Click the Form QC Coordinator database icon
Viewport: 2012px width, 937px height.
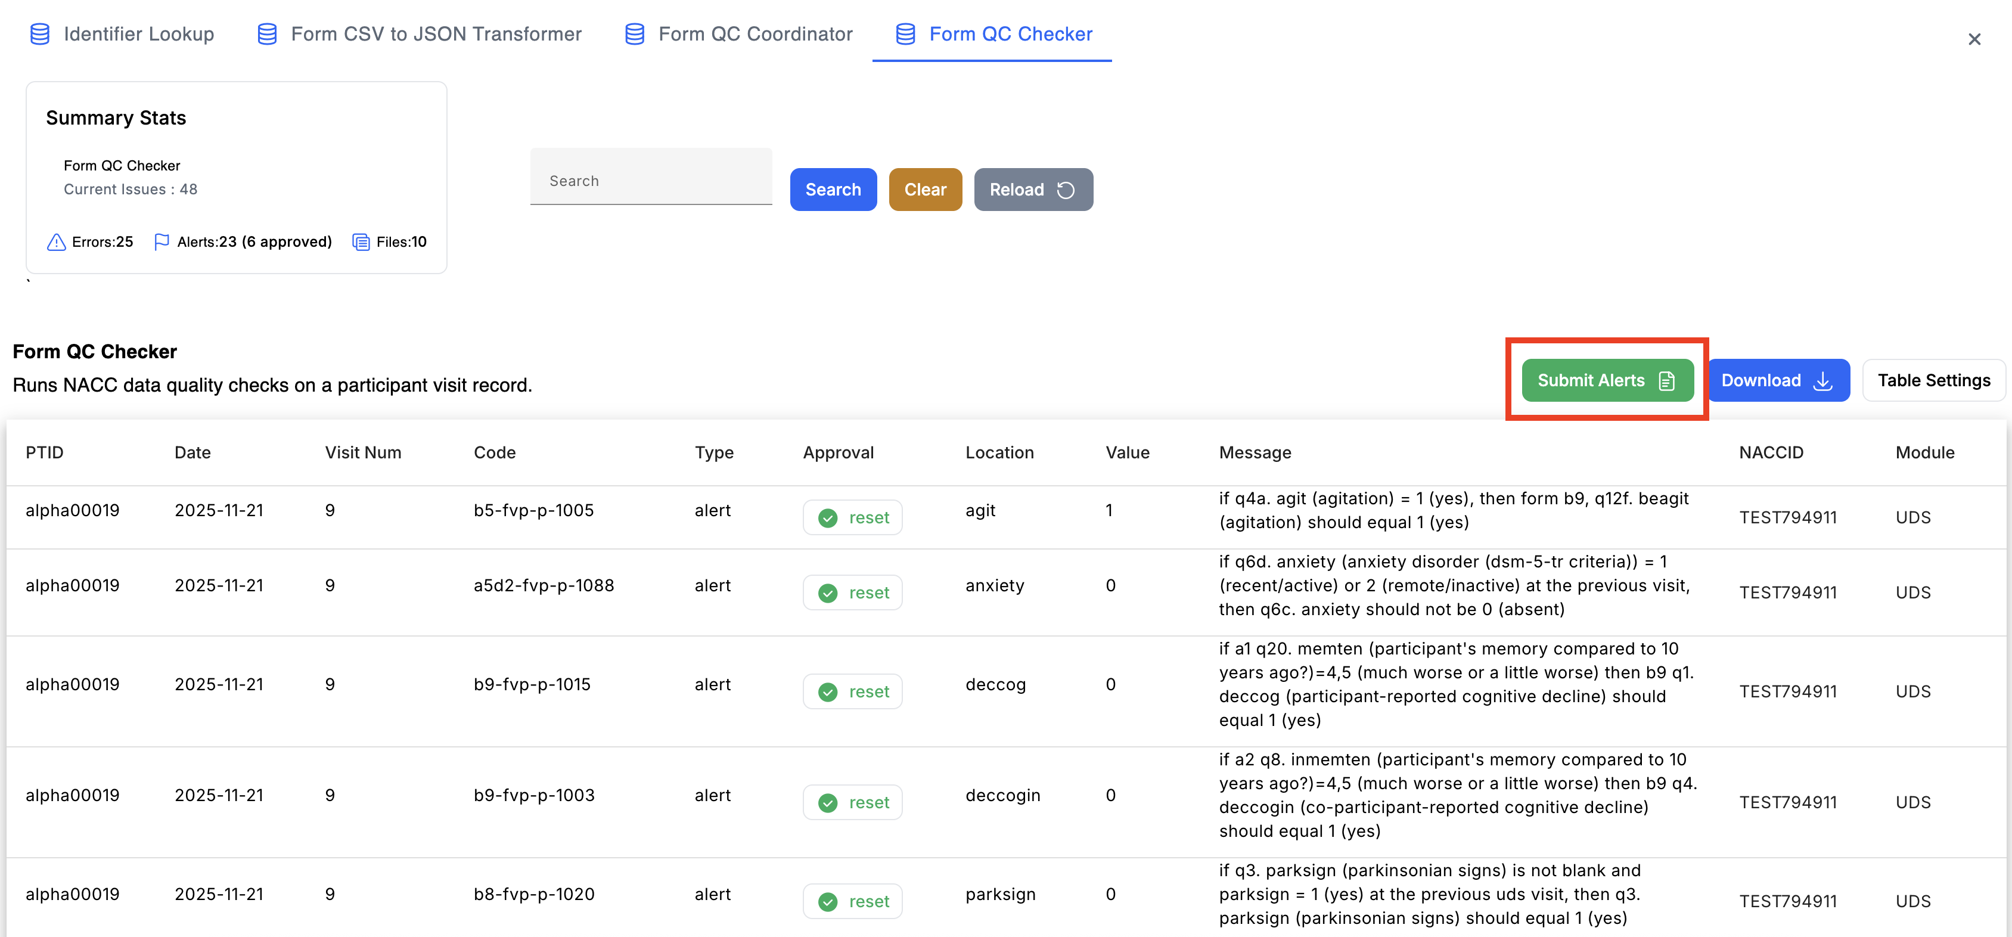point(635,35)
